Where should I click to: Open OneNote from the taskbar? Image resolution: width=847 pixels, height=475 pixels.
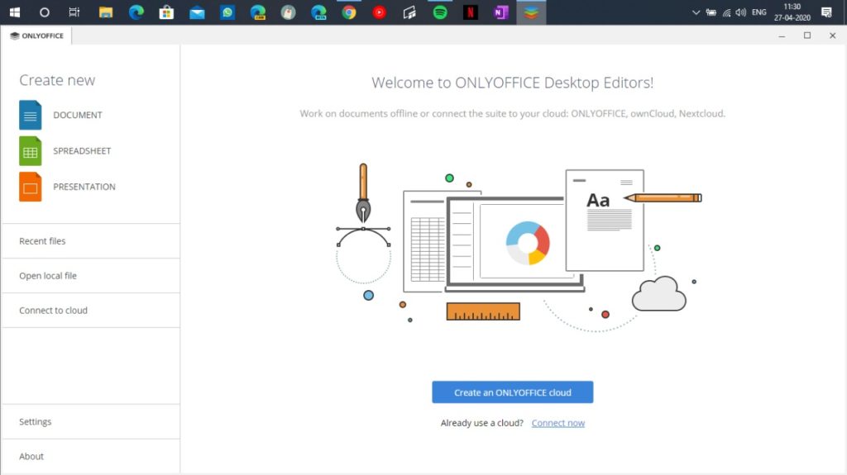(500, 12)
